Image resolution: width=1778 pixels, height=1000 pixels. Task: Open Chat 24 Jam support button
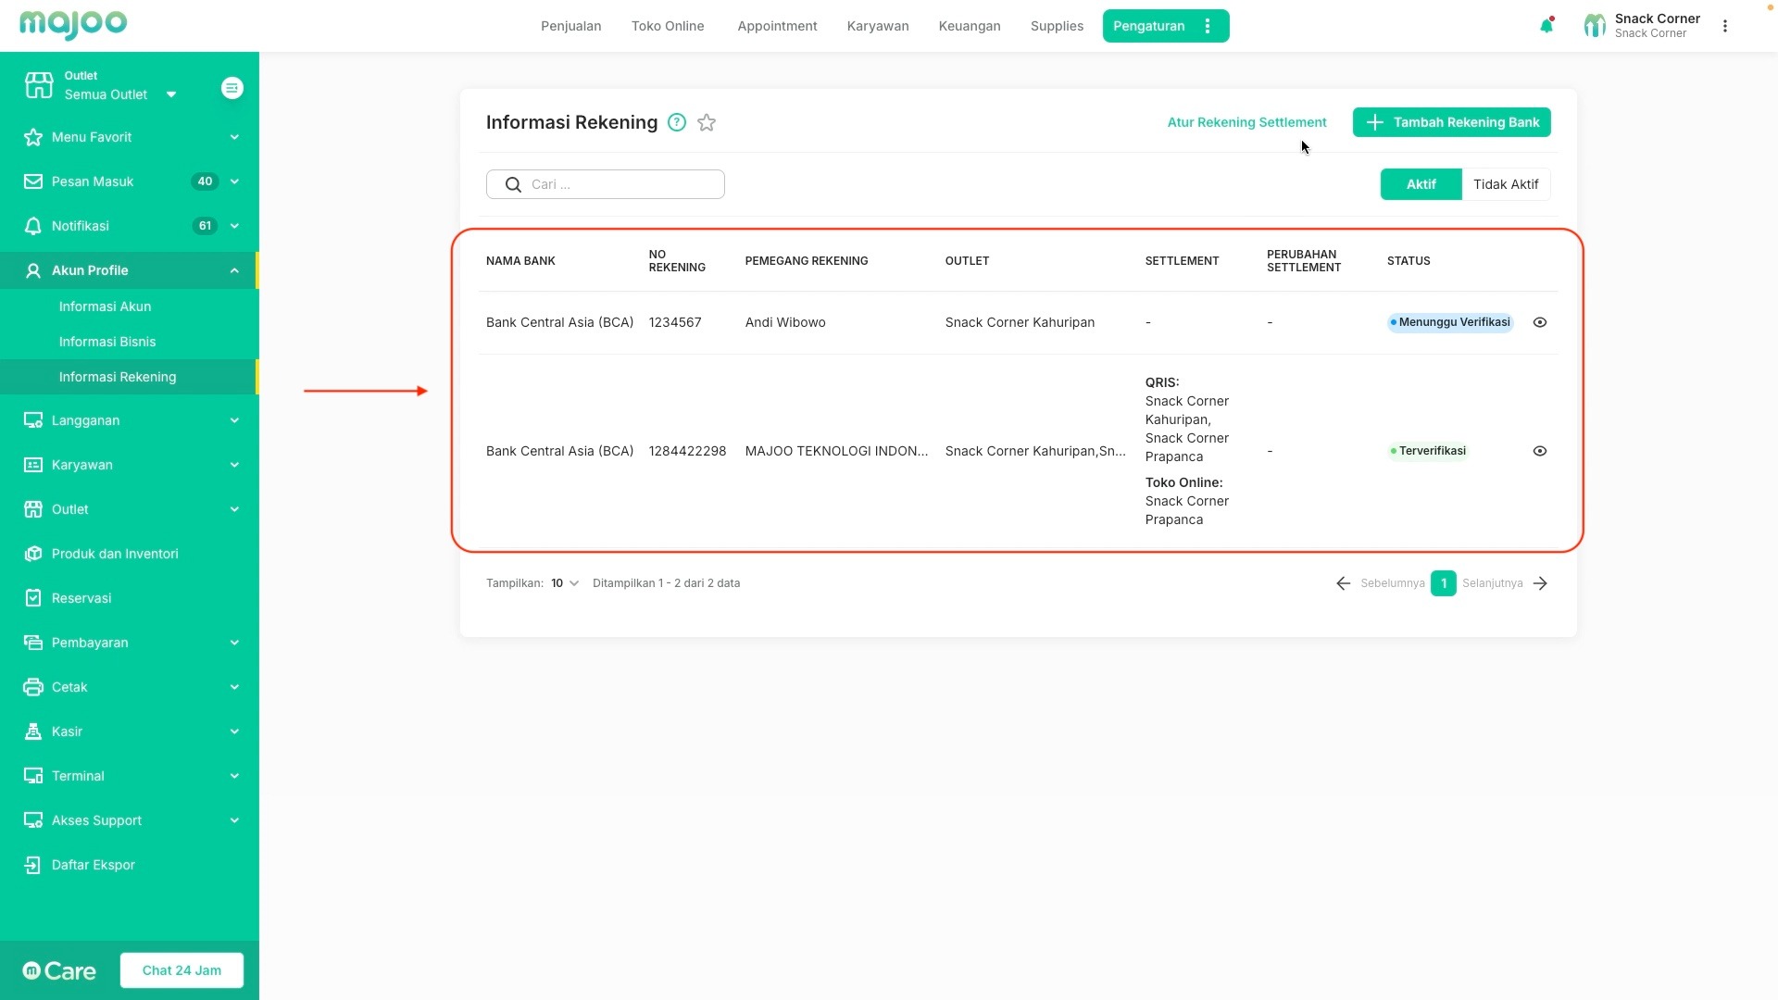click(x=182, y=970)
